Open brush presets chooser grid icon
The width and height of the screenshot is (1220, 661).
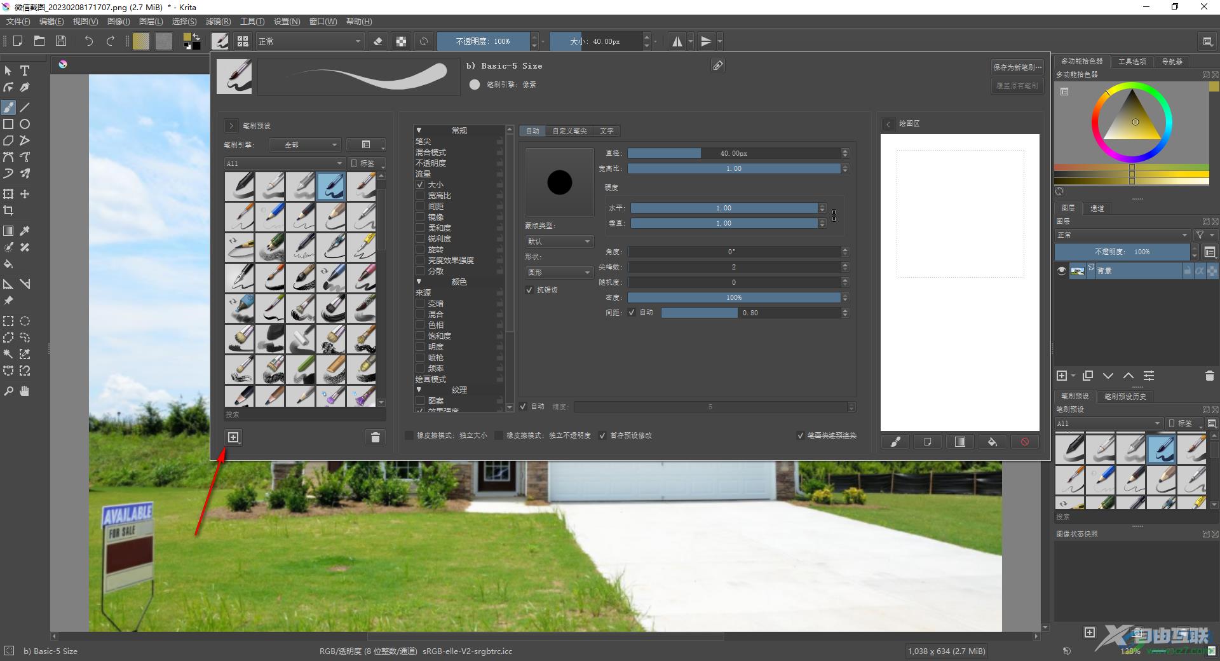243,41
